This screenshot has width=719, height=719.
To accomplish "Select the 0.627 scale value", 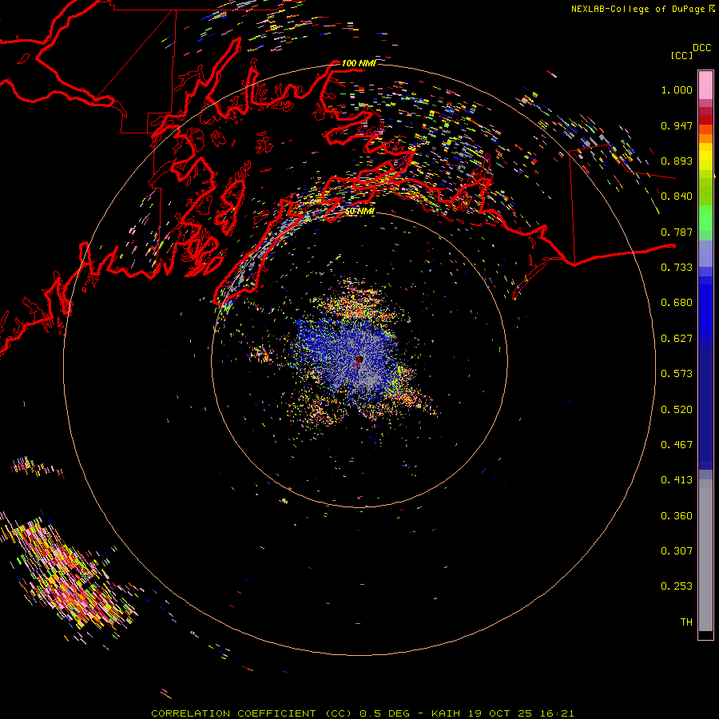I will (677, 339).
